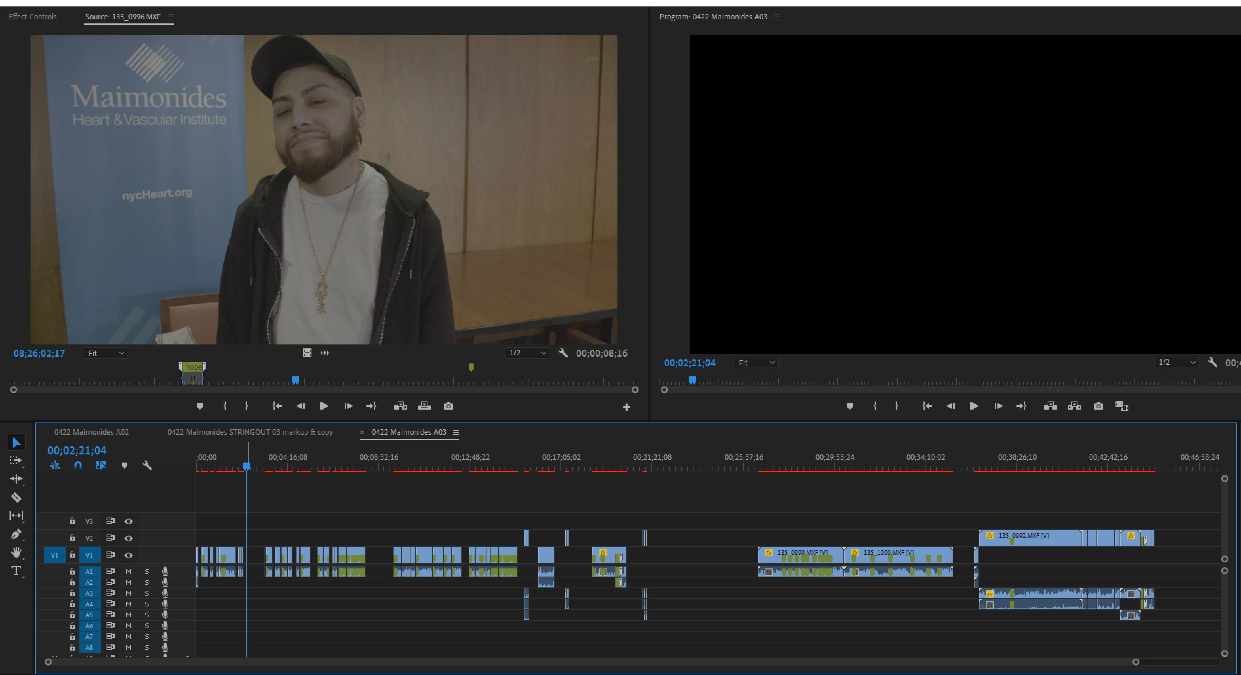Open Source playback resolution 1/2 dropdown
Screen dimensions: 1241x675
(x=528, y=353)
